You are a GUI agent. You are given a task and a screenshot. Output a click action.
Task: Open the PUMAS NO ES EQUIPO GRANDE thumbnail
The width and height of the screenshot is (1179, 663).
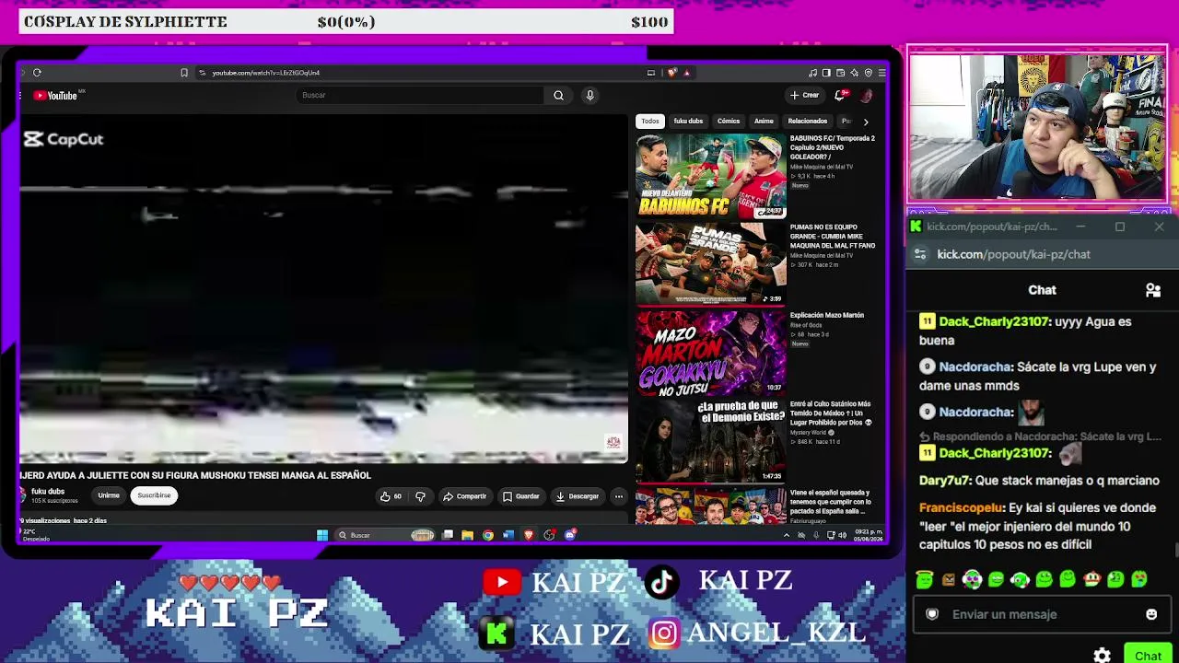point(710,264)
